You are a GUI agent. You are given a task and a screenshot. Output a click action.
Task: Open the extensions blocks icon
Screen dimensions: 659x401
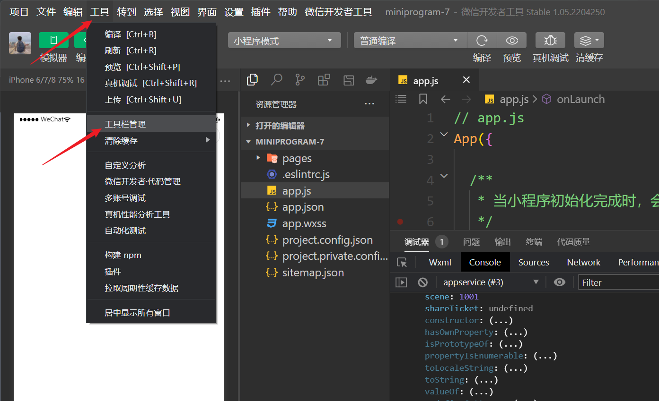pyautogui.click(x=324, y=80)
